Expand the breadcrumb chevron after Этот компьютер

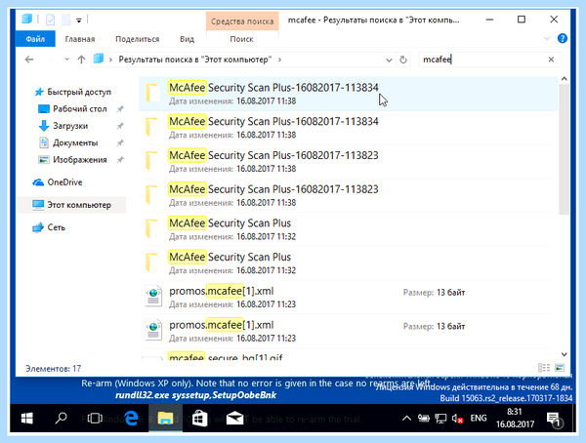click(279, 60)
